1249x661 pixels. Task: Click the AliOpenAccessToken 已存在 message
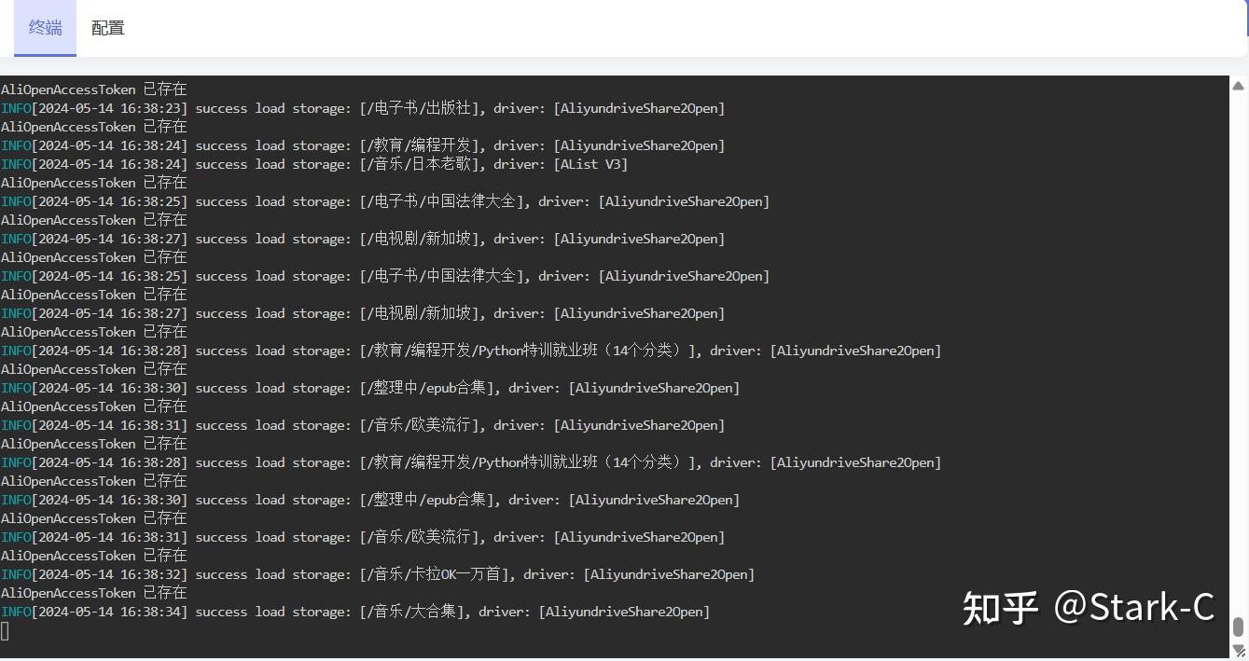click(93, 89)
